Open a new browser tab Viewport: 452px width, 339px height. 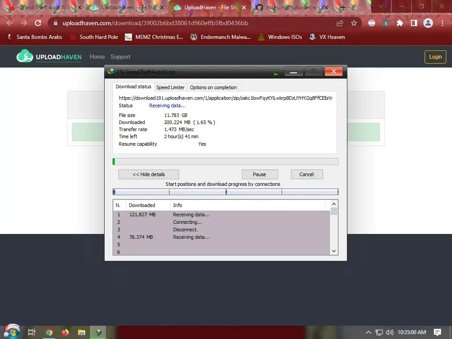tap(343, 8)
